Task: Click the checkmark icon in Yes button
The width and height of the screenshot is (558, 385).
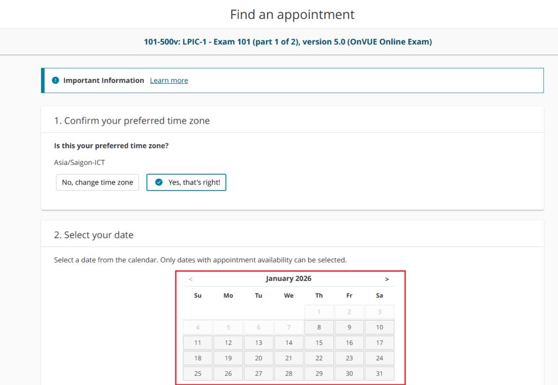Action: 159,182
